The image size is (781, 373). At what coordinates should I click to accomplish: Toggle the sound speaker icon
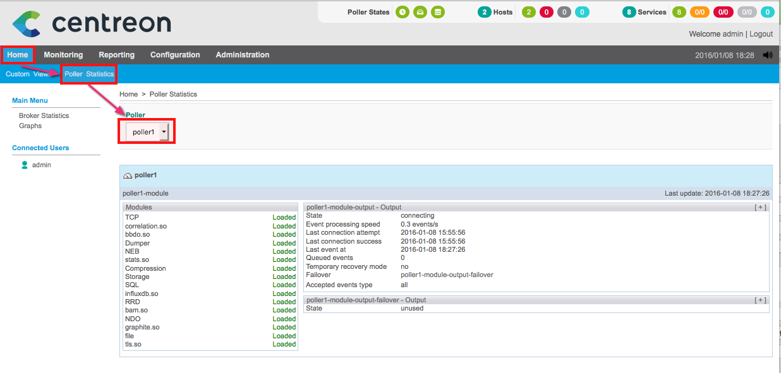768,55
